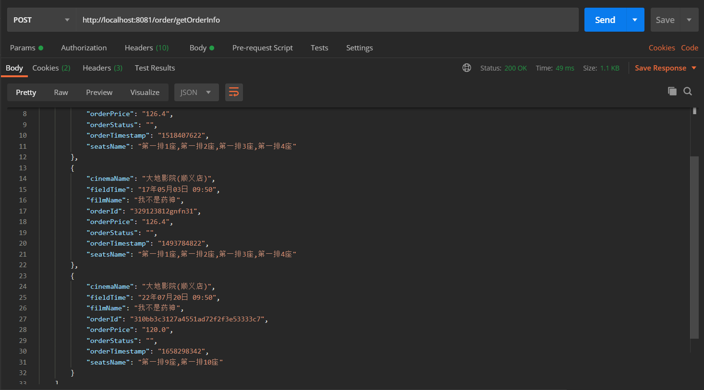Copy the response with the copy icon
704x390 pixels.
click(x=672, y=91)
